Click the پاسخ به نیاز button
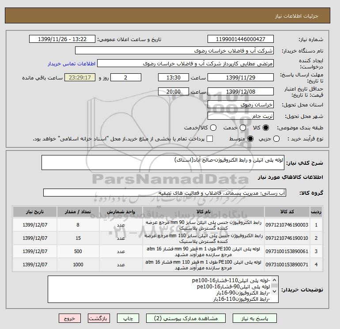Screen dimensions: 340x329 pyautogui.click(x=255, y=318)
